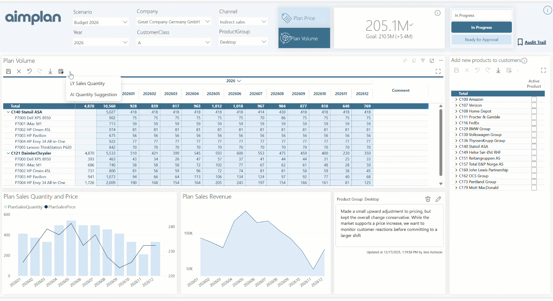The height and width of the screenshot is (301, 553).
Task: Delete the Desktop comment using trash icon
Action: tap(428, 199)
